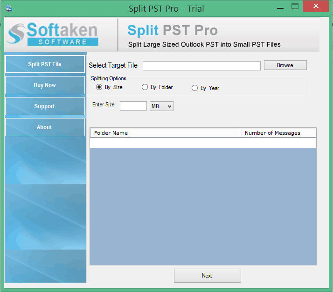Click the Number of Messages column header
Screen dimensions: 333x292
pyautogui.click(x=278, y=133)
